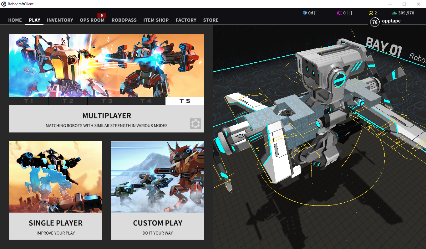Click 'IMPROVE YOUR PLAY' subtitle
The image size is (426, 249).
point(56,233)
